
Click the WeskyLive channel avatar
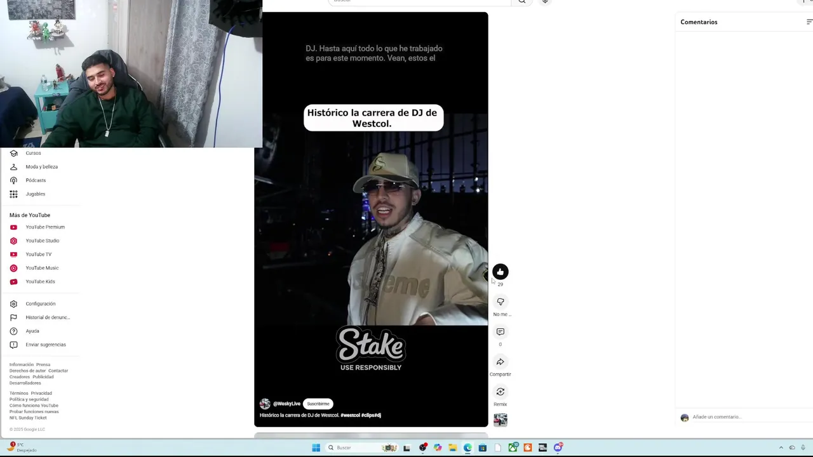pyautogui.click(x=265, y=404)
